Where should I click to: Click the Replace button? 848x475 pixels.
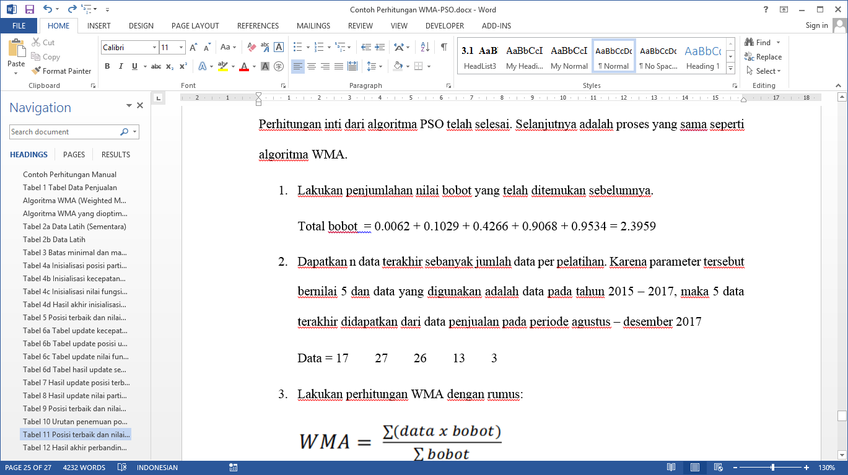[763, 57]
